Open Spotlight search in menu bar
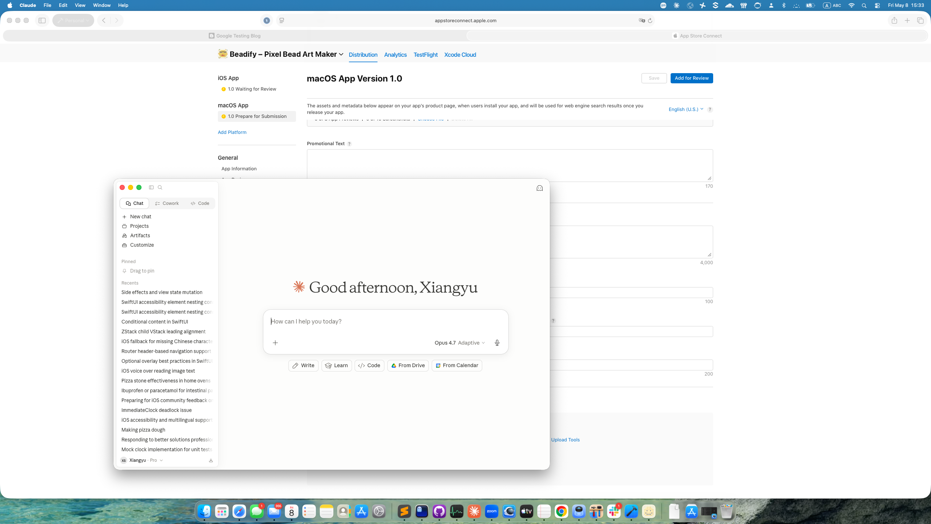931x524 pixels. pos(864,5)
